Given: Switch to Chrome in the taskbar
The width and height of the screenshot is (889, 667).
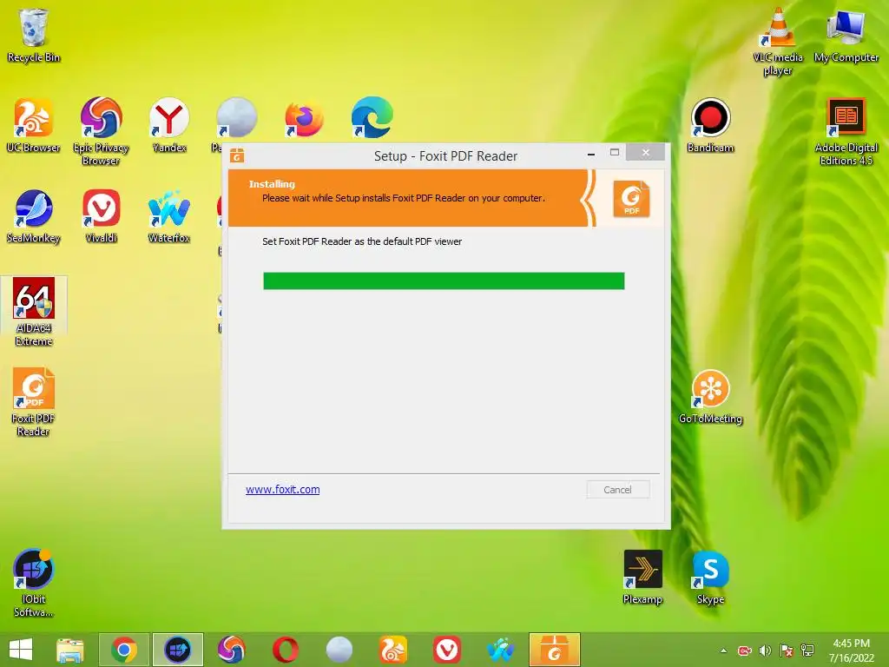Looking at the screenshot, I should tap(124, 650).
